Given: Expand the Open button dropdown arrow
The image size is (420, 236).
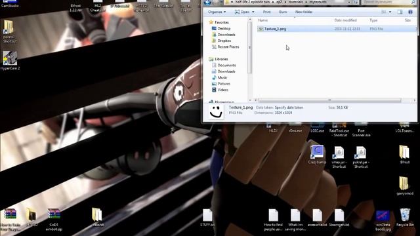Looking at the screenshot, I should click(x=253, y=12).
